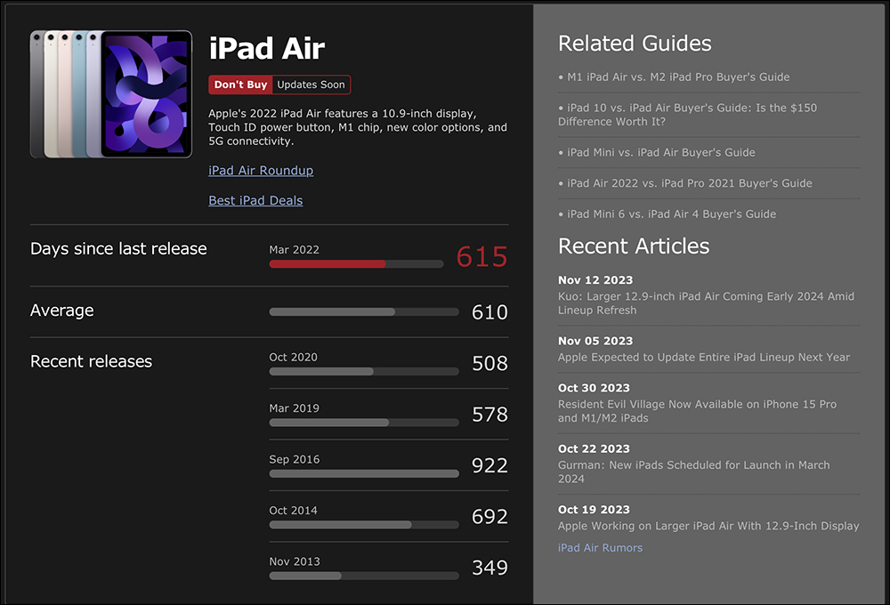Screen dimensions: 890x605
Task: Click the Oct 2020 release bar
Action: coord(364,371)
